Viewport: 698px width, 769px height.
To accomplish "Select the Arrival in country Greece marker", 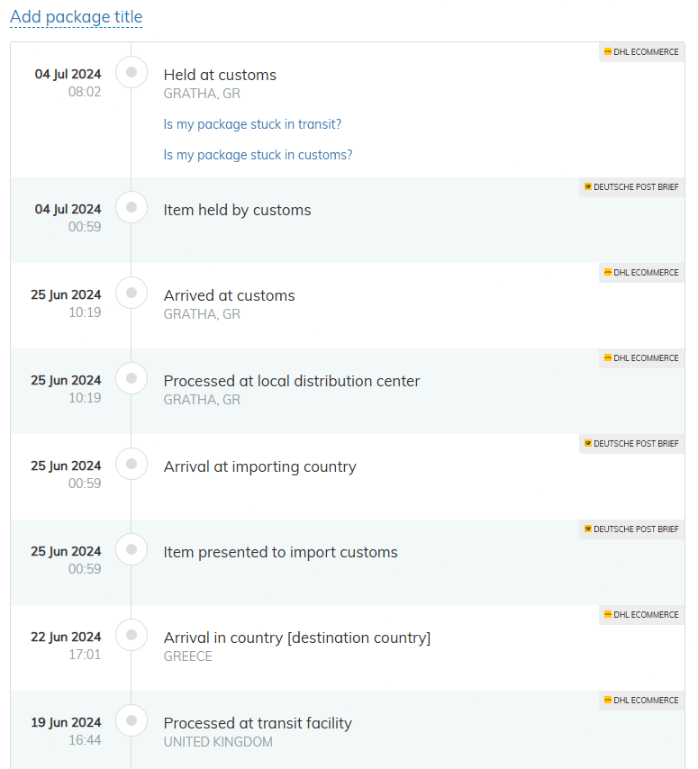I will click(x=131, y=635).
